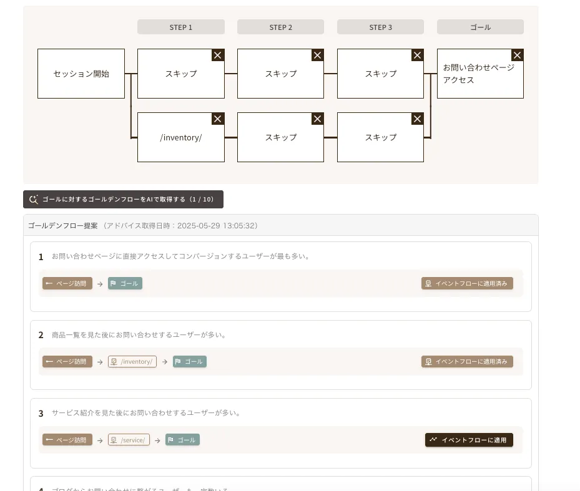The height and width of the screenshot is (491, 580).
Task: Select the /inventory/ flow box
Action: pos(181,137)
